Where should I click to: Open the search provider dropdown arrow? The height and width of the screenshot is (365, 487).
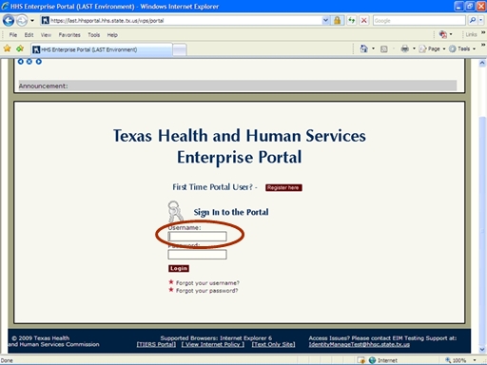(x=480, y=21)
